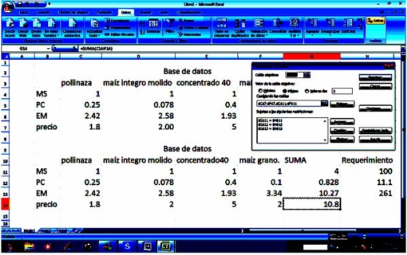Click the Cambiando las celdas input field

(x=289, y=104)
